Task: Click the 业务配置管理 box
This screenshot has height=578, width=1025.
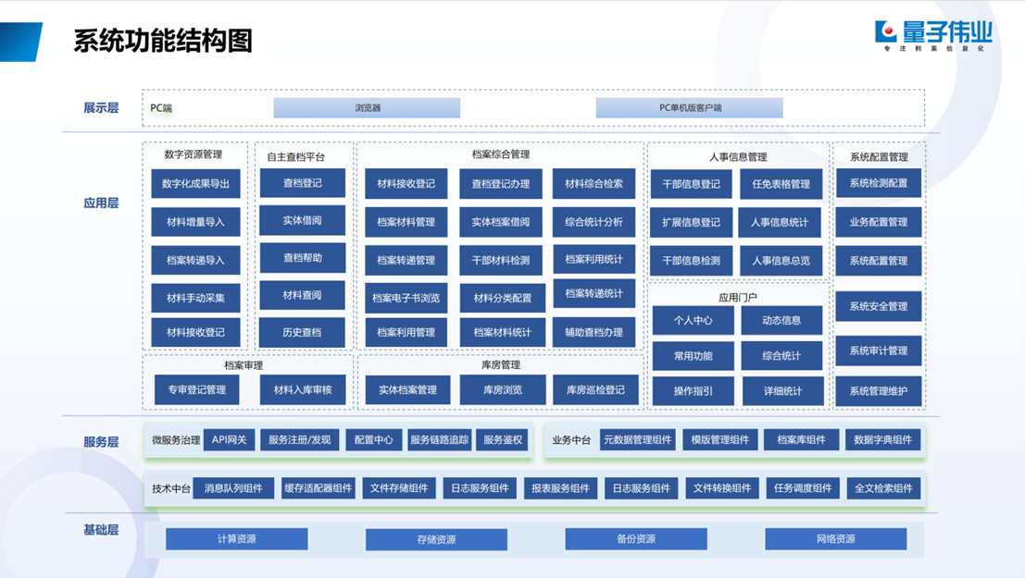Action: [x=879, y=222]
